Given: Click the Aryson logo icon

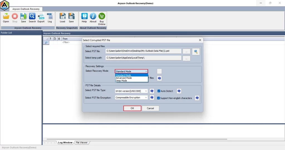Looking at the screenshot, I should [x=4, y=5].
